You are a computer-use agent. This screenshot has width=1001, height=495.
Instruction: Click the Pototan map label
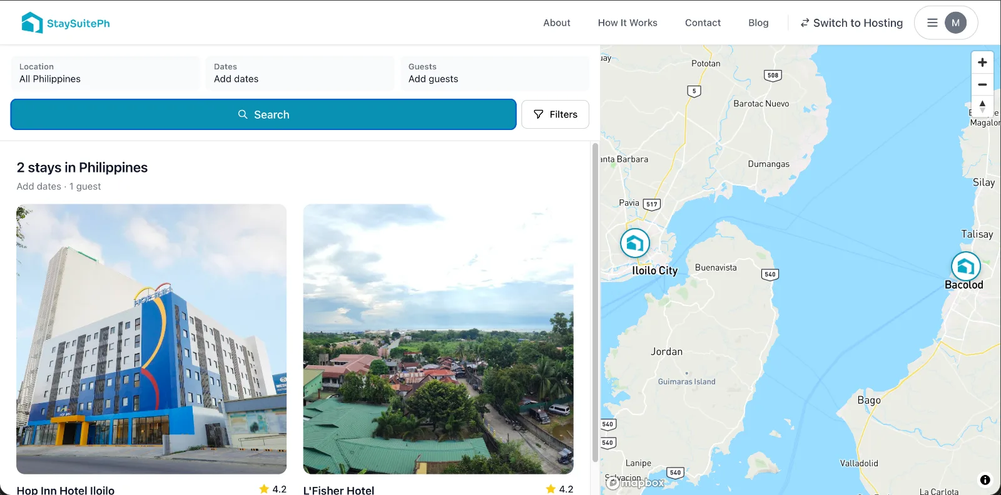pos(706,63)
